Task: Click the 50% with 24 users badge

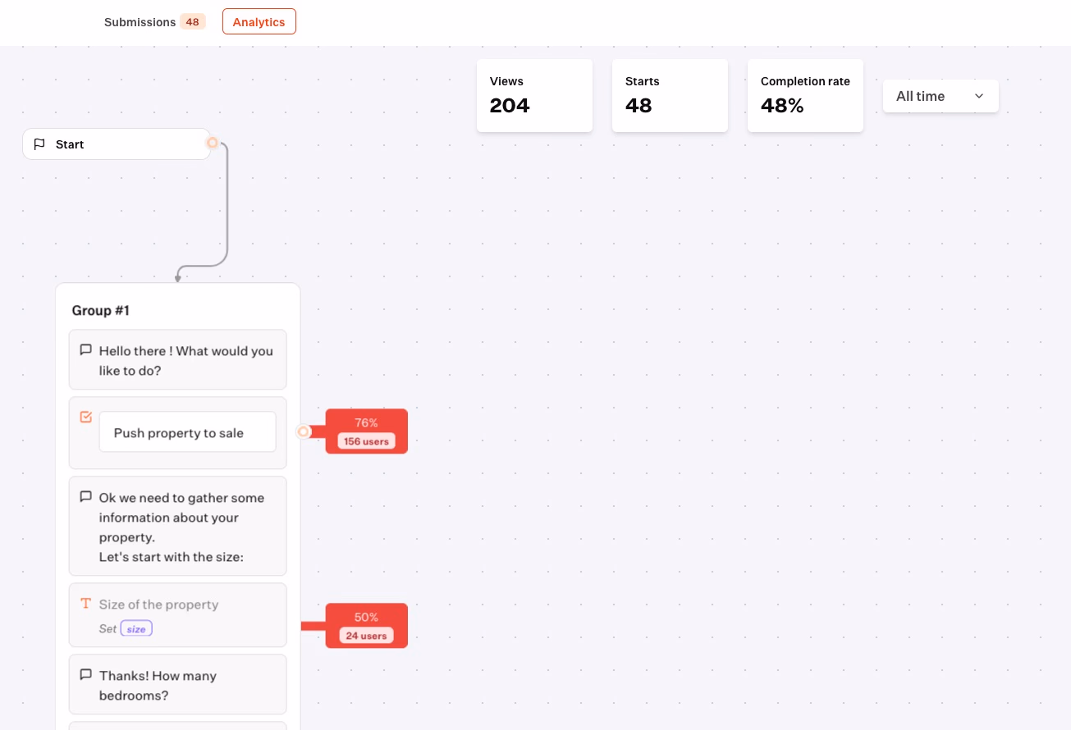Action: pos(366,626)
